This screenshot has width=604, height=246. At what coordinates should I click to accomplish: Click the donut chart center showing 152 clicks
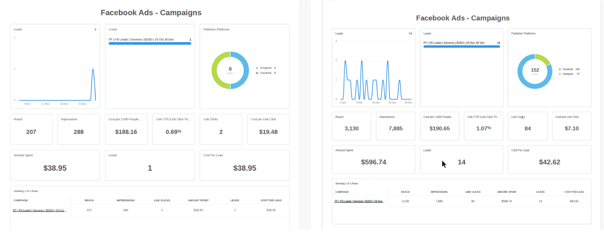point(535,71)
